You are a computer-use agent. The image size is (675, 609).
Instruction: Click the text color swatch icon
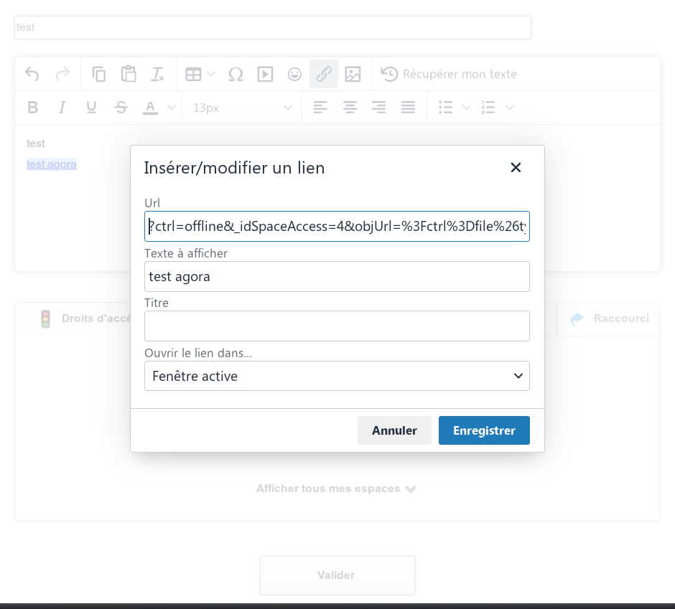(x=150, y=108)
